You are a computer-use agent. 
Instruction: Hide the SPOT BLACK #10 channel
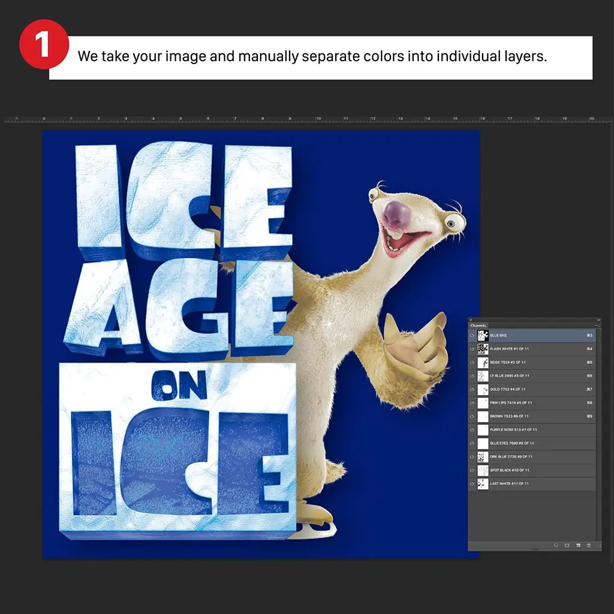pos(472,470)
